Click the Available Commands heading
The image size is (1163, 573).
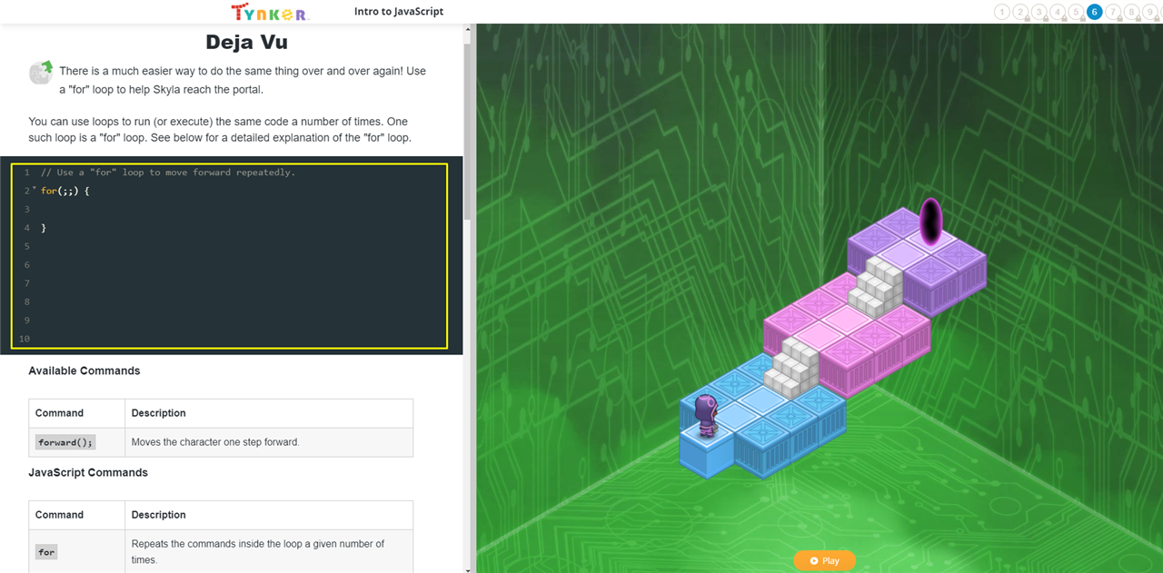point(84,370)
